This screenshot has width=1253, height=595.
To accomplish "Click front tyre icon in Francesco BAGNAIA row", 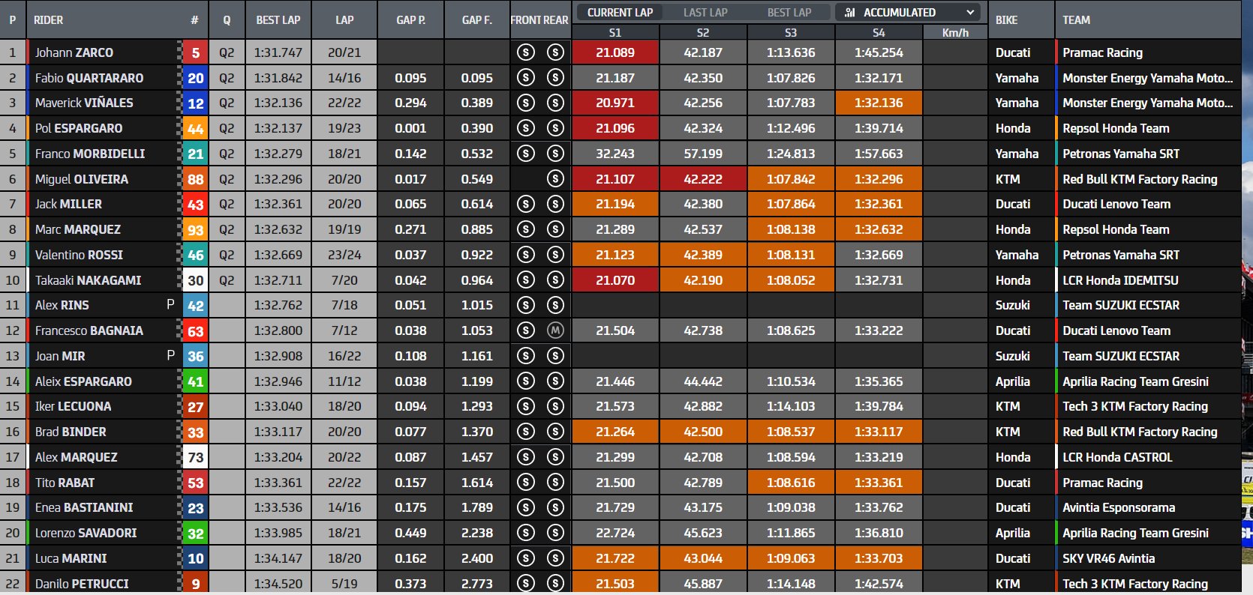I will coord(526,330).
